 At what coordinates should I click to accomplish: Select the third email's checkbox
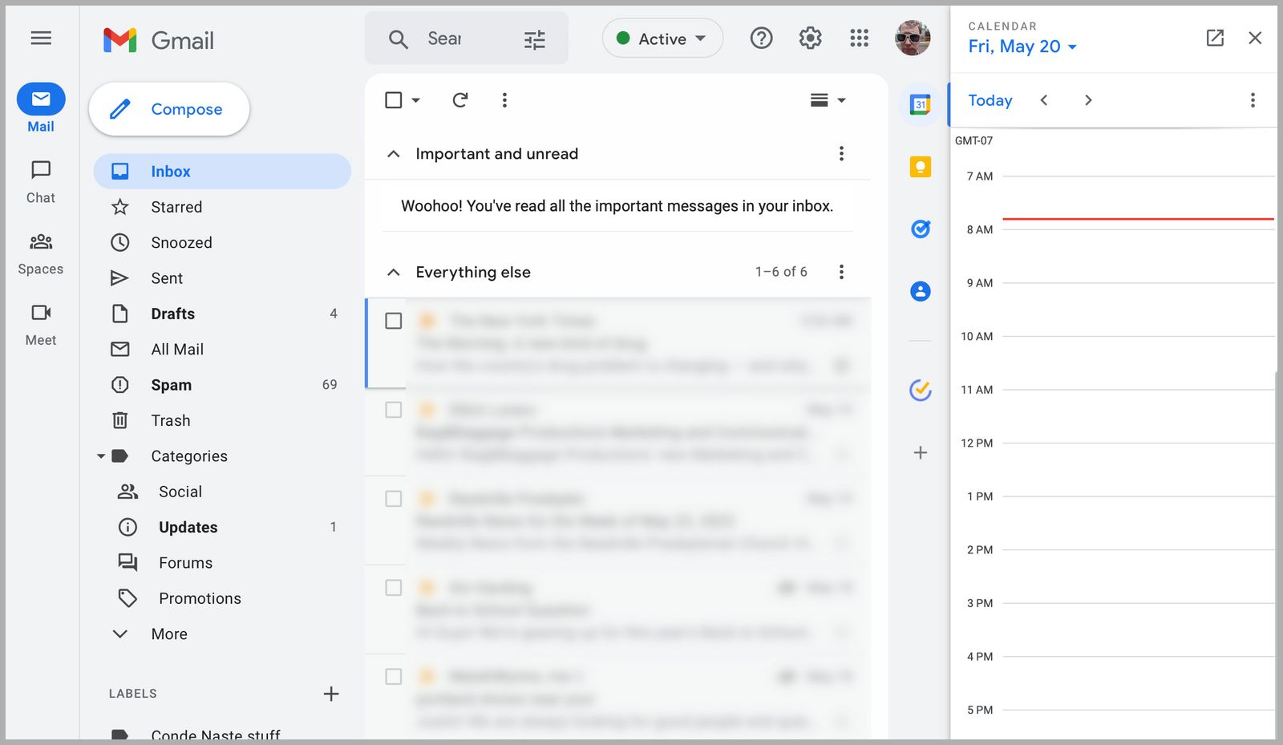(394, 499)
